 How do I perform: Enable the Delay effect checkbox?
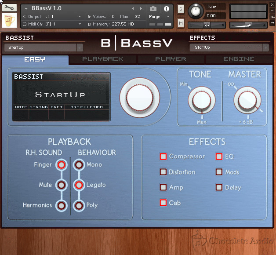pos(219,187)
